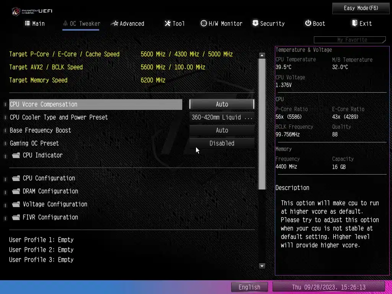The image size is (392, 294).
Task: Change the English language selector
Action: pyautogui.click(x=250, y=287)
